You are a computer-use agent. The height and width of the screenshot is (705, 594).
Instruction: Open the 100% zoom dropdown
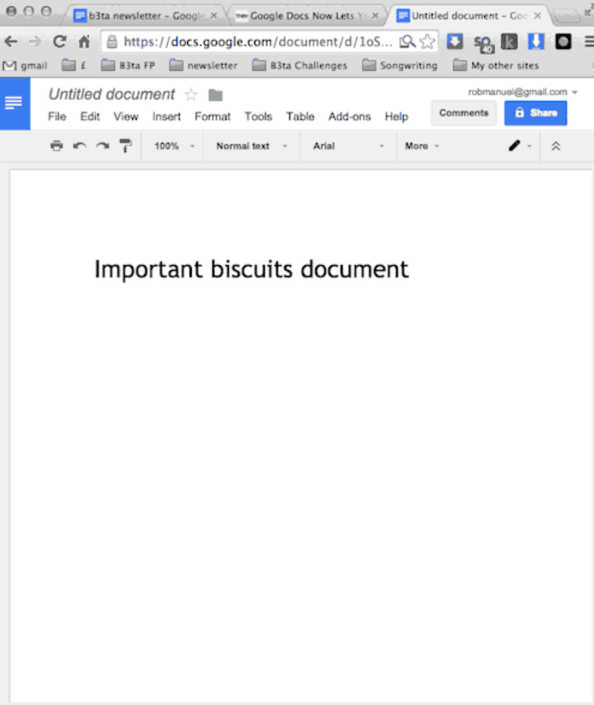[174, 146]
